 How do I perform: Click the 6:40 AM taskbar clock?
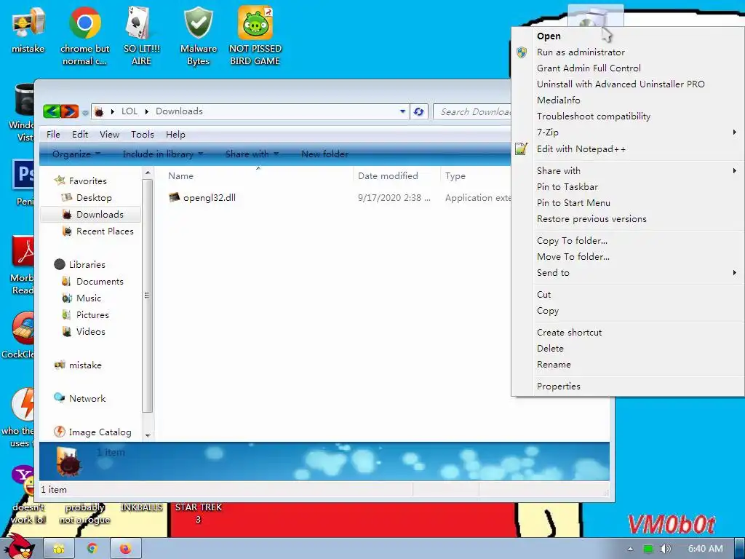pyautogui.click(x=705, y=549)
